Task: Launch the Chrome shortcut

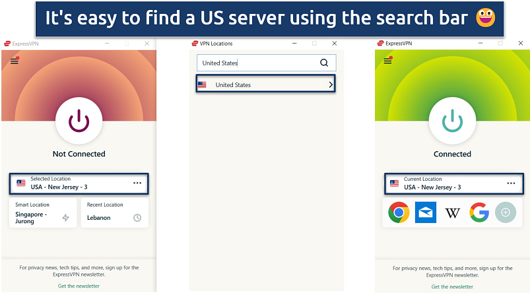Action: (x=399, y=213)
